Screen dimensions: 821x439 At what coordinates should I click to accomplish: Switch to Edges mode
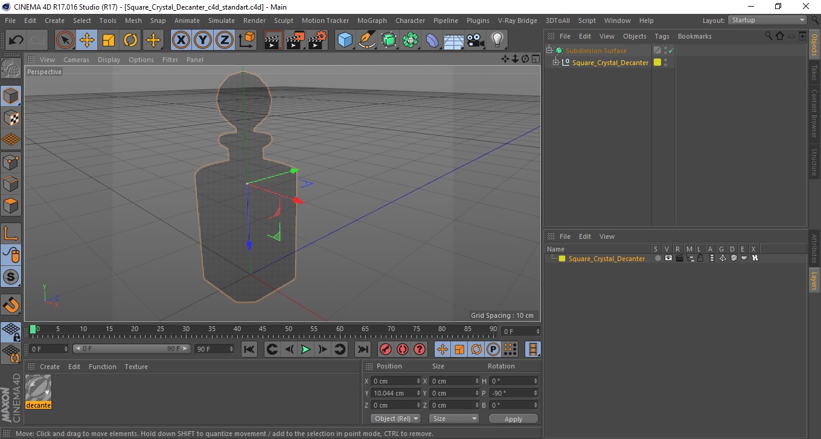tap(11, 183)
